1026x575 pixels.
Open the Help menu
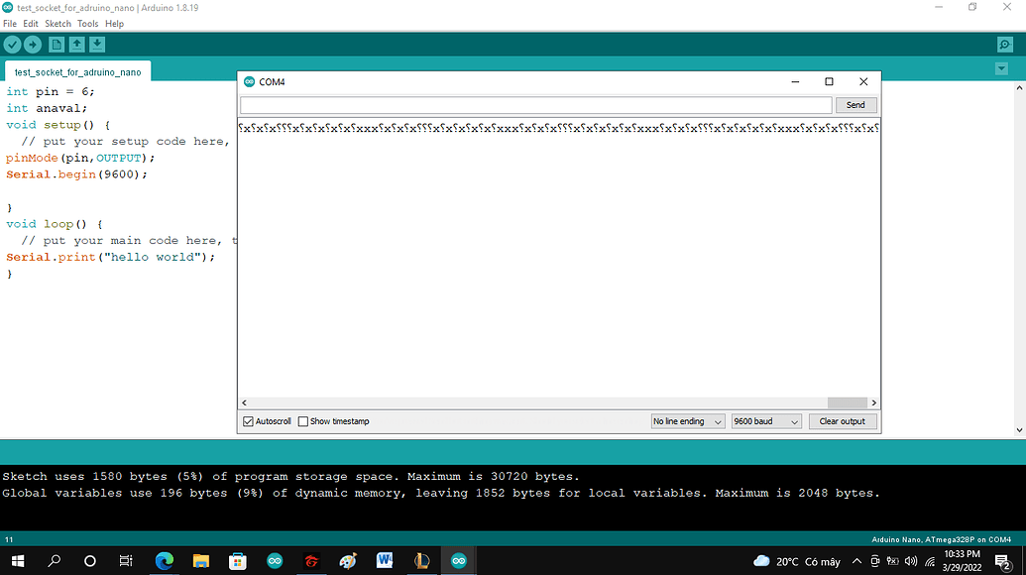click(115, 24)
